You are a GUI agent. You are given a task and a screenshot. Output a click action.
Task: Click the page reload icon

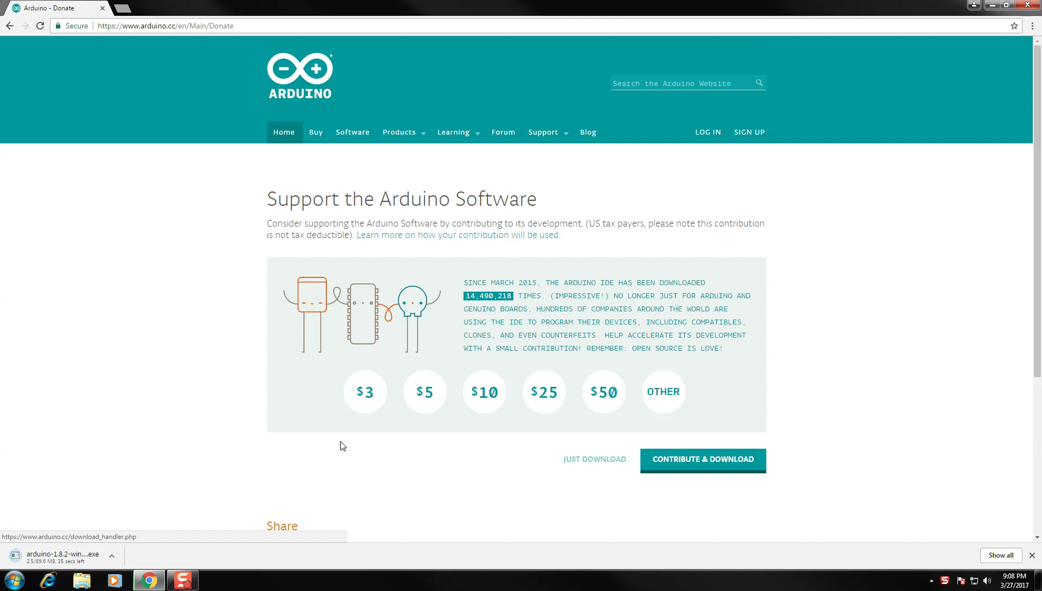(40, 25)
